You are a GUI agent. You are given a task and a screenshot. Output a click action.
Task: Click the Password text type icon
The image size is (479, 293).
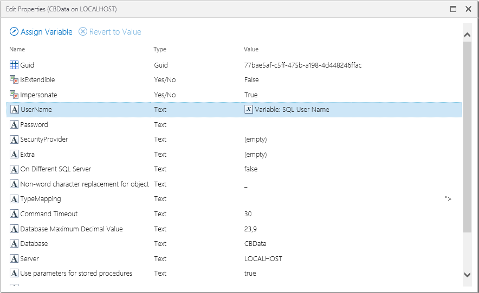(14, 124)
